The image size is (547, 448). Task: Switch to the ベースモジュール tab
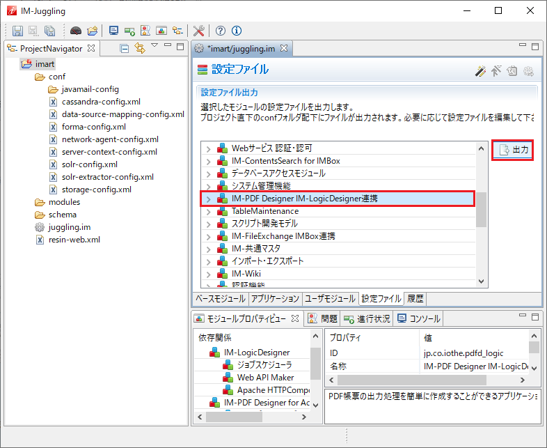tap(220, 298)
